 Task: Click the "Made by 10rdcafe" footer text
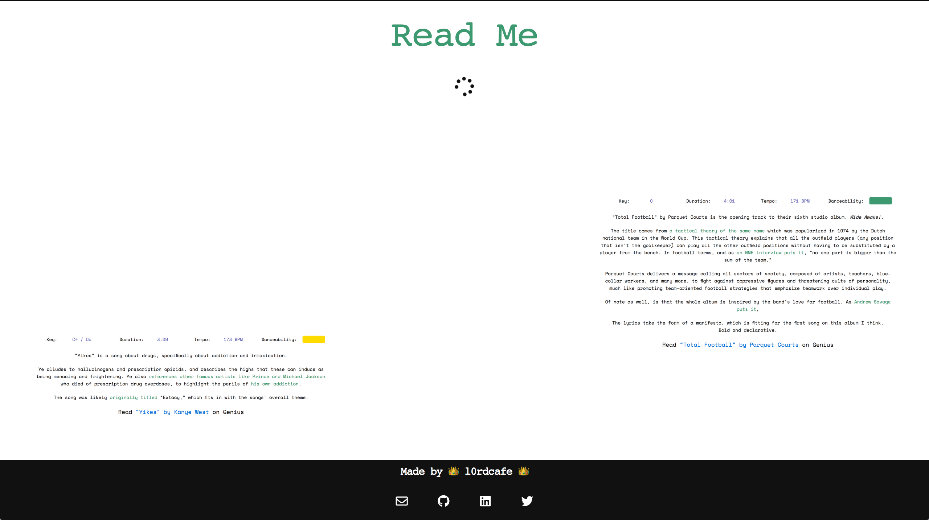(464, 471)
